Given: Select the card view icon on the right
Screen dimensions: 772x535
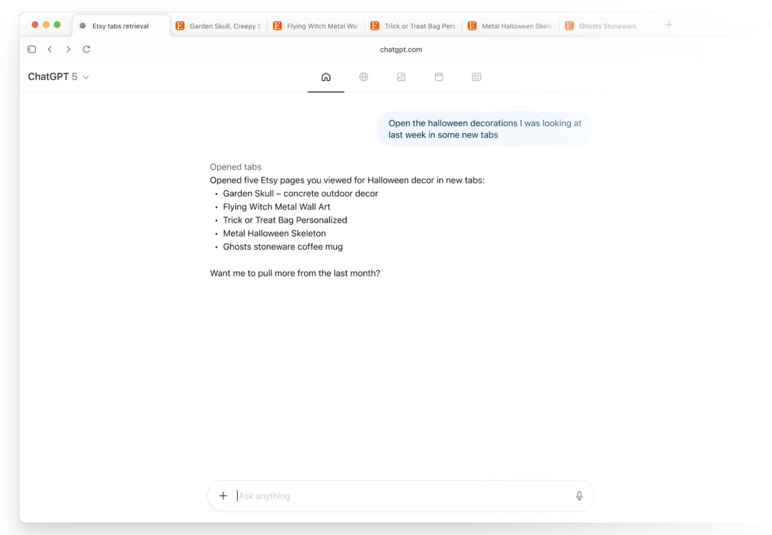Looking at the screenshot, I should coord(476,77).
